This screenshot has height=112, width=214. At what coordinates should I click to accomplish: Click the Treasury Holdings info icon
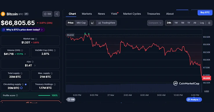55,84
